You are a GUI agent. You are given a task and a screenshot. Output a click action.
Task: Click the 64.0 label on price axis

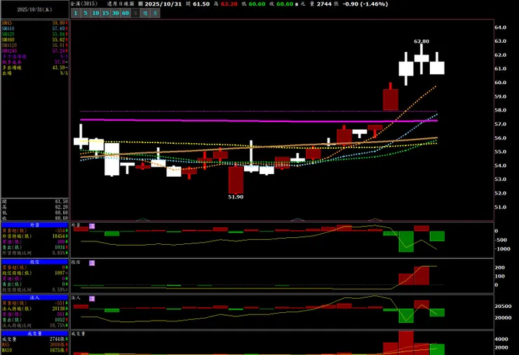[501, 27]
